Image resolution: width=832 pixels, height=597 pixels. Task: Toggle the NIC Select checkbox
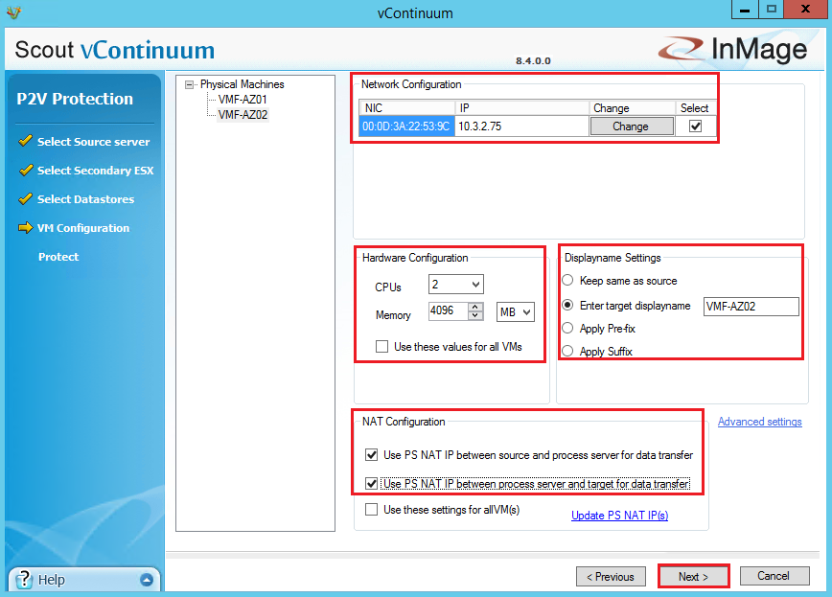(x=696, y=126)
